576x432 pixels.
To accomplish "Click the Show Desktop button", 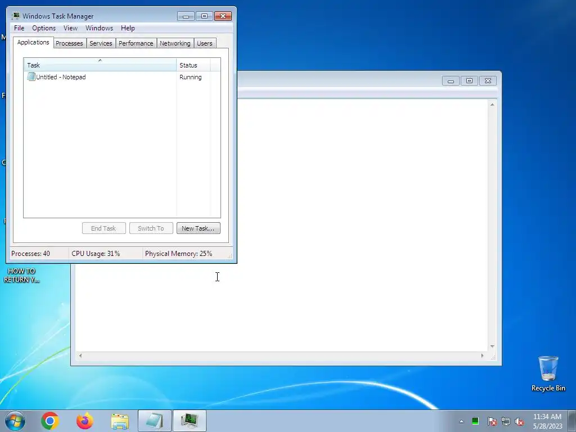I will point(572,421).
